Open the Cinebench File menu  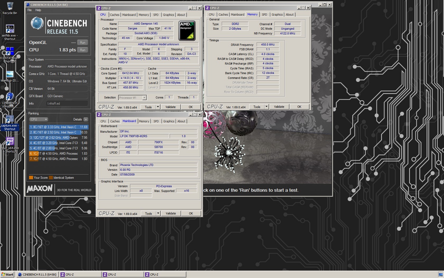click(x=30, y=10)
